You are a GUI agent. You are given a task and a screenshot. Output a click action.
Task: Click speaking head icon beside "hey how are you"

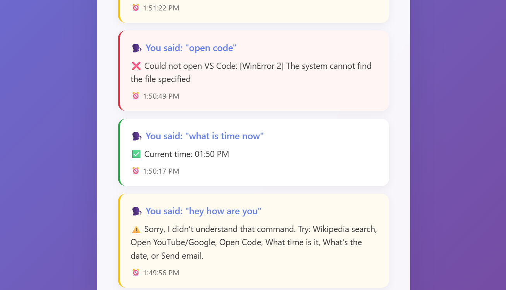137,211
